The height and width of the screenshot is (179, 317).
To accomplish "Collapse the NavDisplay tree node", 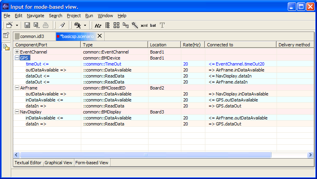I will (x=17, y=112).
